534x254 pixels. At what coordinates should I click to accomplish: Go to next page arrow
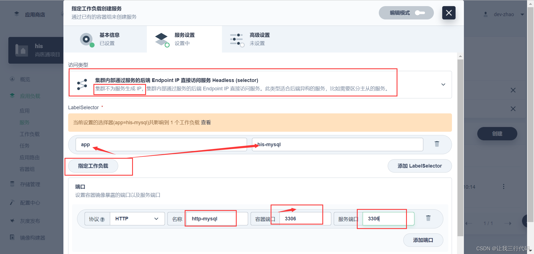(508, 223)
